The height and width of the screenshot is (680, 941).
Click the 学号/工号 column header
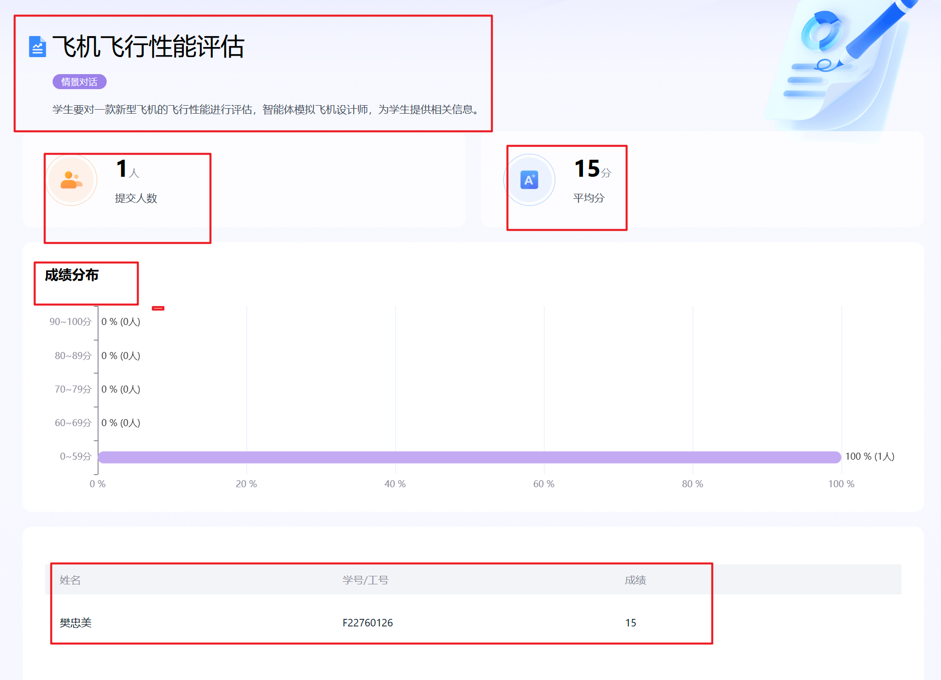(365, 580)
